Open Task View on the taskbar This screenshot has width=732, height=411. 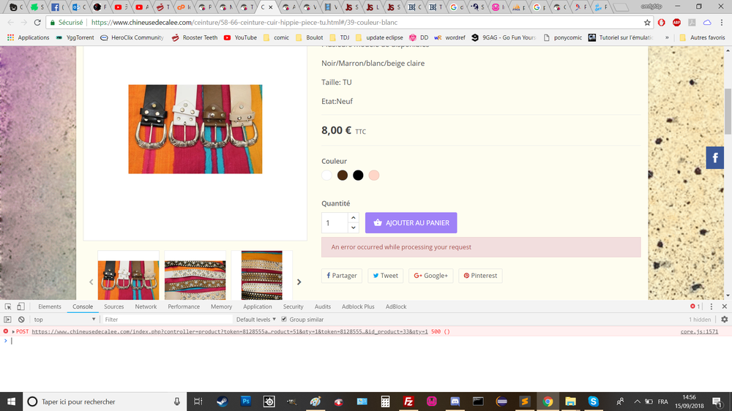coord(198,401)
